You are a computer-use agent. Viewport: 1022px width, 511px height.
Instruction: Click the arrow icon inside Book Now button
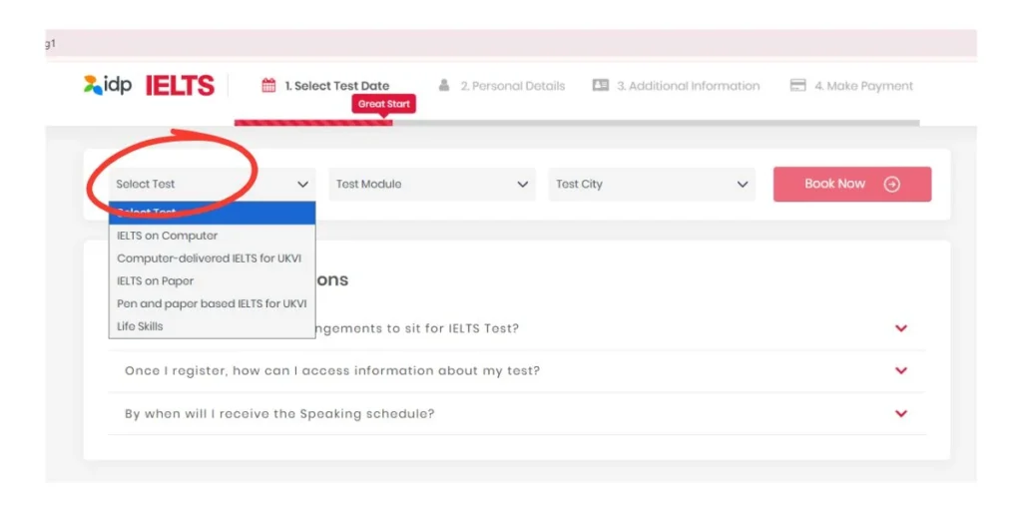point(891,185)
